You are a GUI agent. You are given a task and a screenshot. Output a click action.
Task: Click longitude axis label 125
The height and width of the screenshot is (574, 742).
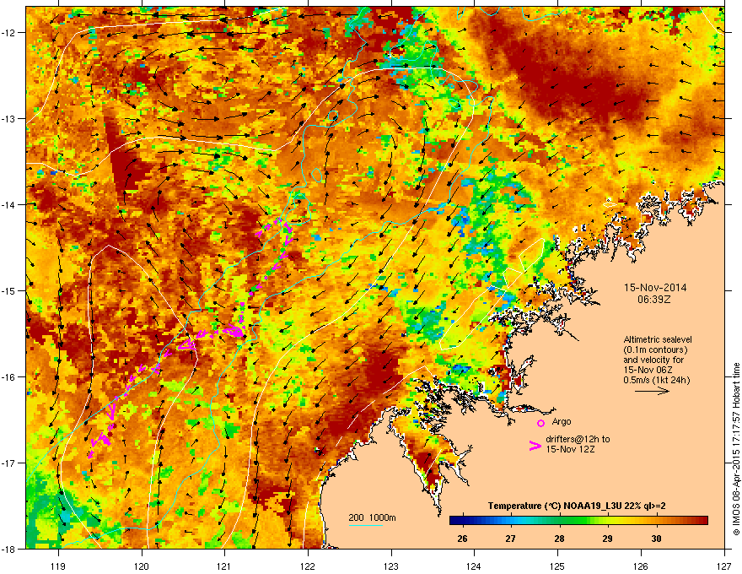(557, 566)
